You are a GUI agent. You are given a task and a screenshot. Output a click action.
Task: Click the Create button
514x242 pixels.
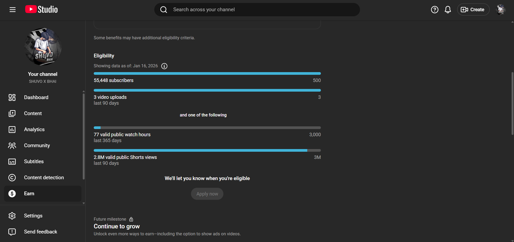pyautogui.click(x=473, y=10)
